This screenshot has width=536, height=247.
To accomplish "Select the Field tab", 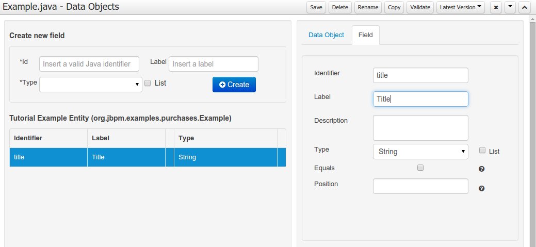I will coord(365,35).
